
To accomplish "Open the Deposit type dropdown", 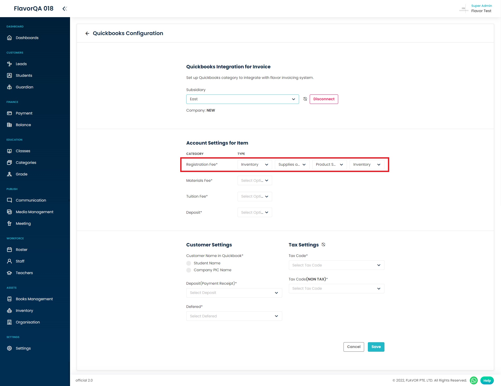I will tap(255, 212).
